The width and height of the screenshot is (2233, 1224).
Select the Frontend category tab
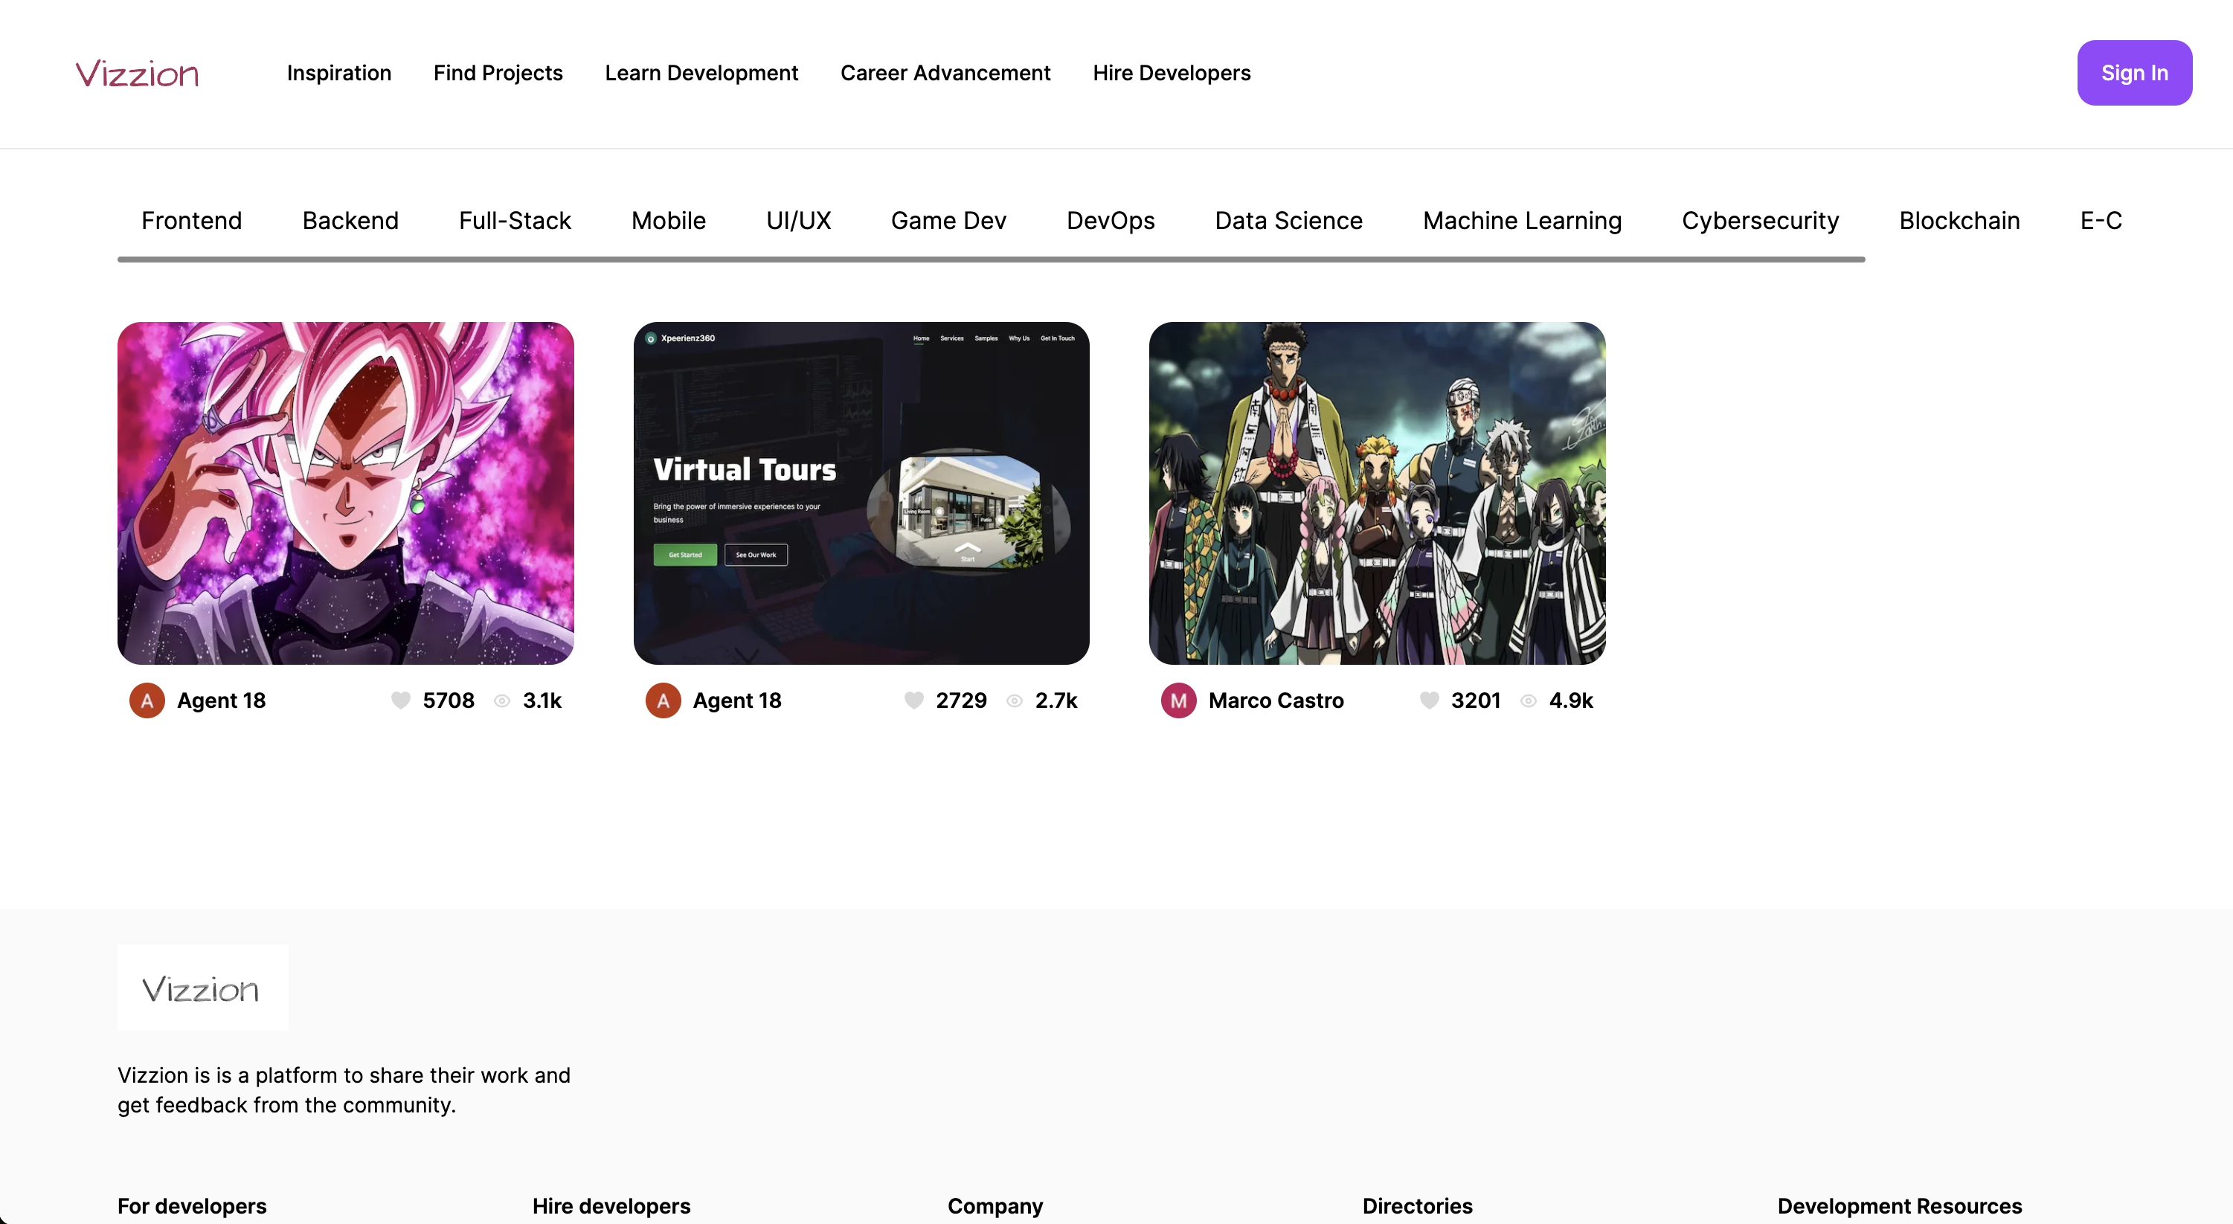(x=192, y=221)
